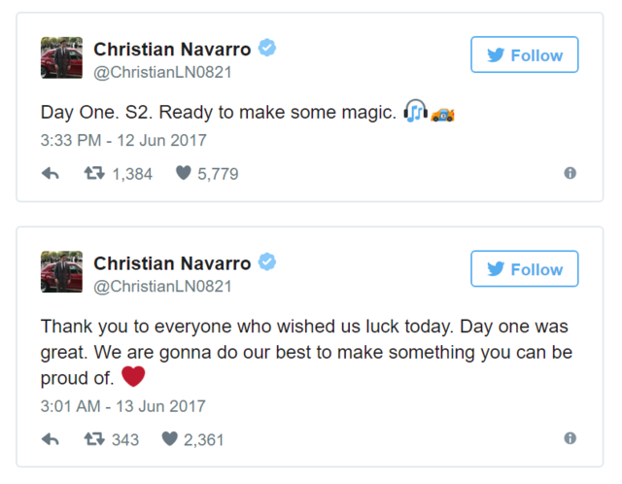Open info icon on first tweet
Viewport: 622px width, 484px height.
point(570,173)
